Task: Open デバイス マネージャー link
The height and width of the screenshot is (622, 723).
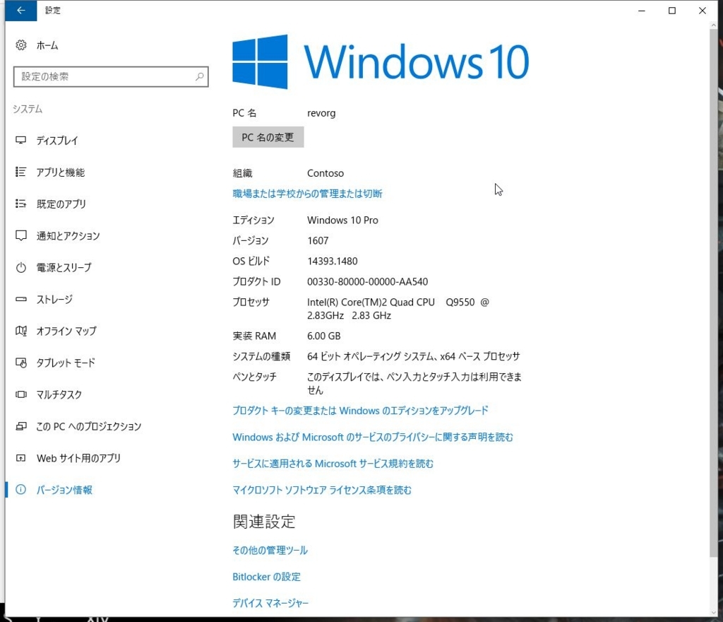Action: 270,603
